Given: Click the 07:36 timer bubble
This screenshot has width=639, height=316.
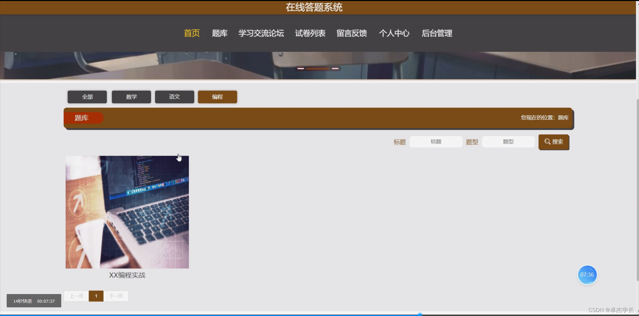Looking at the screenshot, I should coord(587,275).
